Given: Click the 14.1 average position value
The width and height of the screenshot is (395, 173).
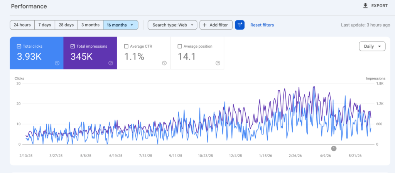Looking at the screenshot, I should 187,57.
